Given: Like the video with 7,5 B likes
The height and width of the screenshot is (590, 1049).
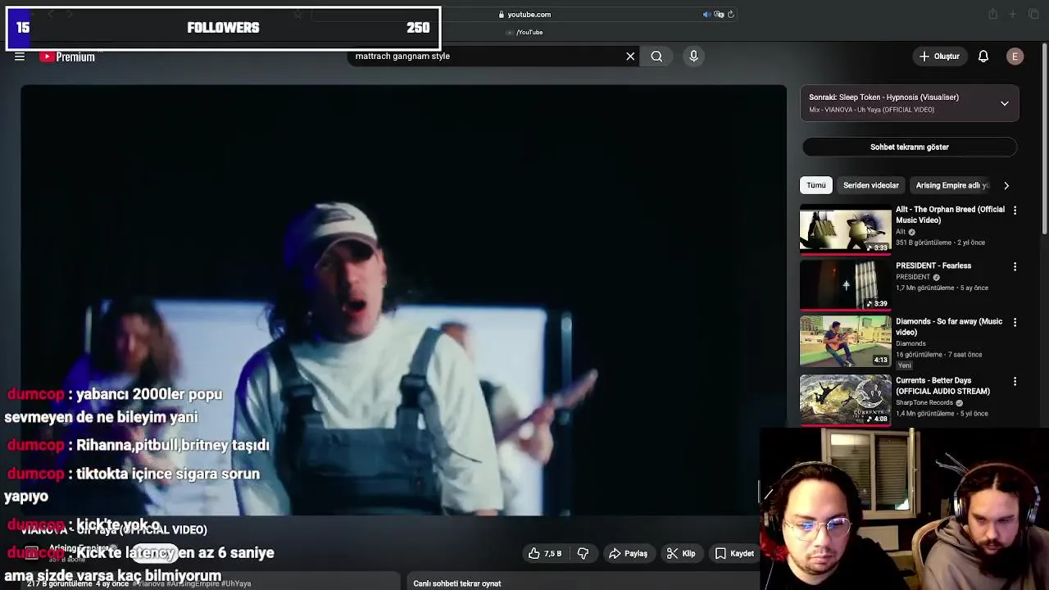Looking at the screenshot, I should [546, 554].
